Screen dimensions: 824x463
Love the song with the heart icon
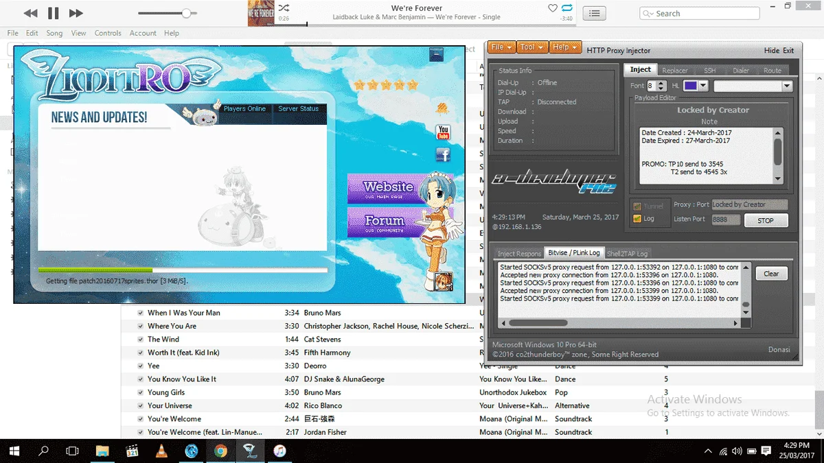click(x=553, y=8)
